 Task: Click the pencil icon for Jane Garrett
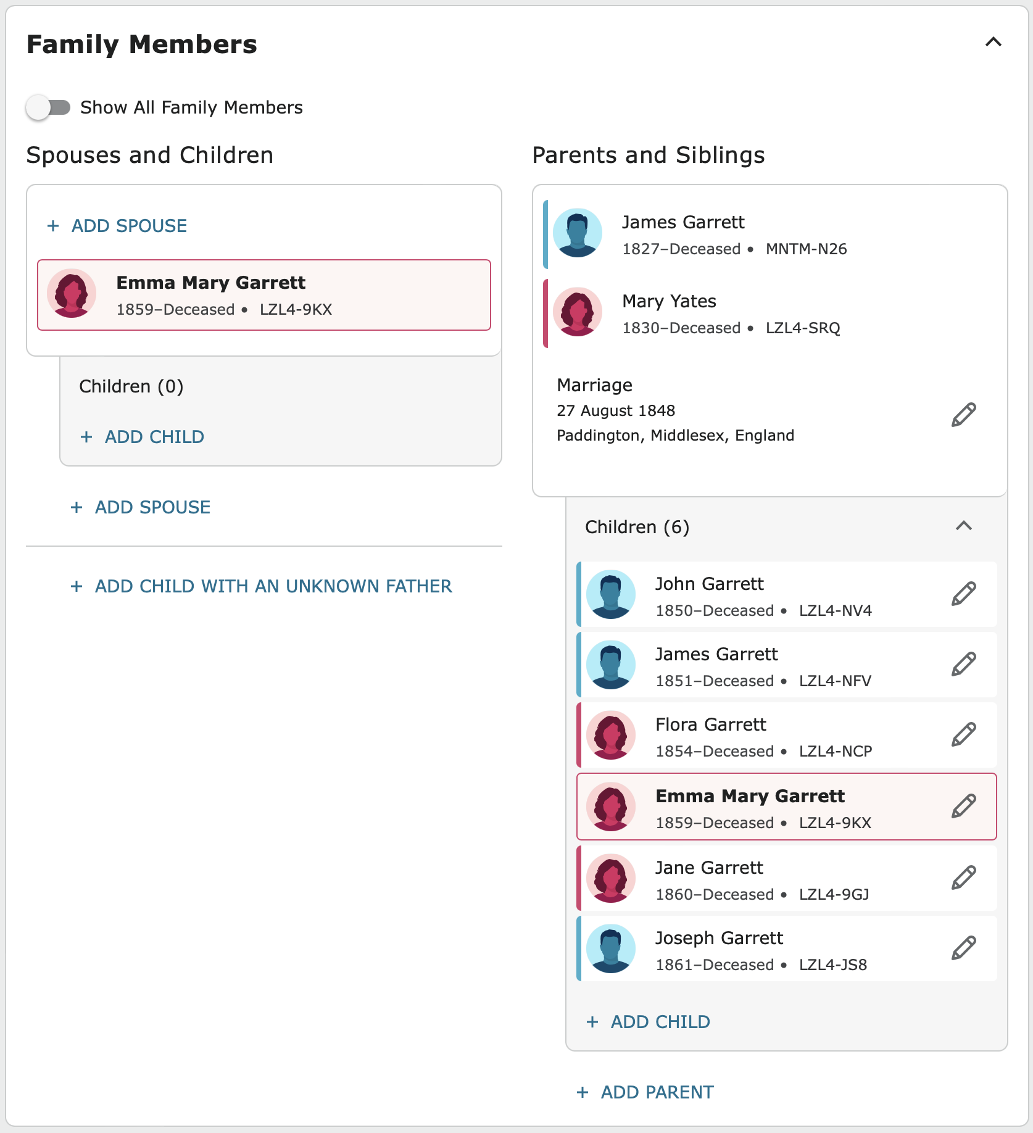tap(963, 878)
